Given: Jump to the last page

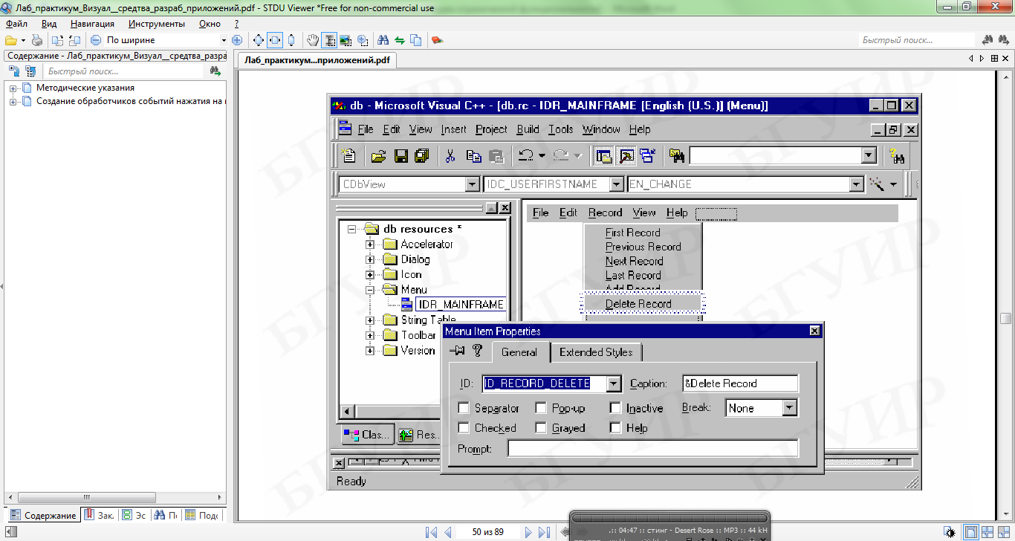Looking at the screenshot, I should point(544,532).
